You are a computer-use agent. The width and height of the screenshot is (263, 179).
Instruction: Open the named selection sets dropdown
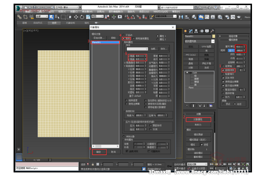tap(166, 16)
